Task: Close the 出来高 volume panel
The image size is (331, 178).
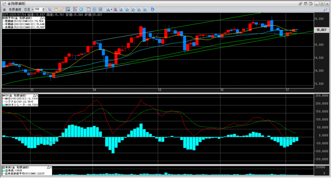Action: click(x=51, y=167)
